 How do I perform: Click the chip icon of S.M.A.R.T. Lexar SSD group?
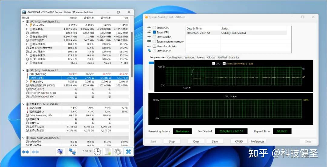click(27, 104)
